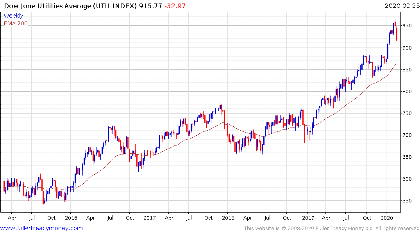Click the 900 price axis label
The image size is (420, 234).
(407, 48)
